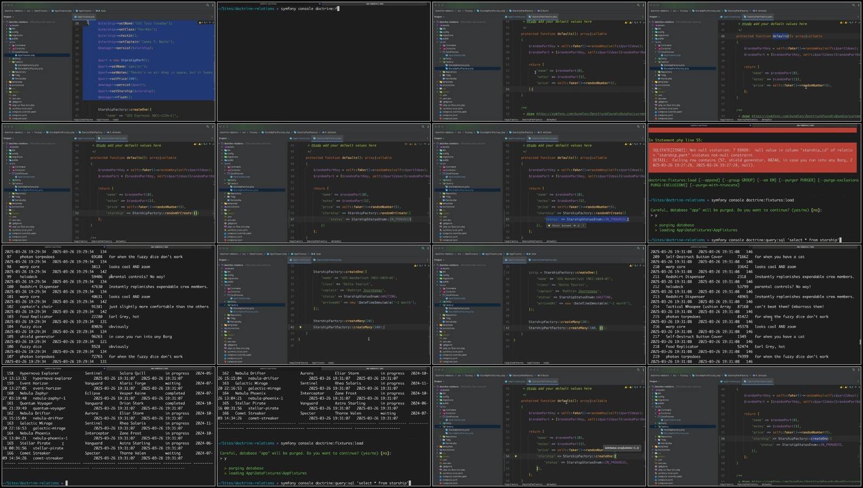Click AppFixtures.php file icon in blue-selected window's tree
The image size is (863, 488).
16,55
